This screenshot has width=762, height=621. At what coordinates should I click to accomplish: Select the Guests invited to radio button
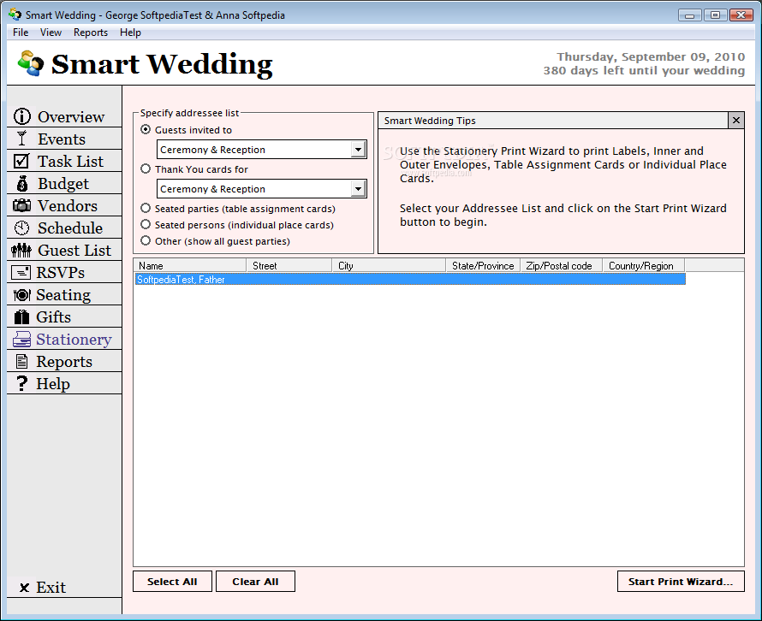[146, 130]
